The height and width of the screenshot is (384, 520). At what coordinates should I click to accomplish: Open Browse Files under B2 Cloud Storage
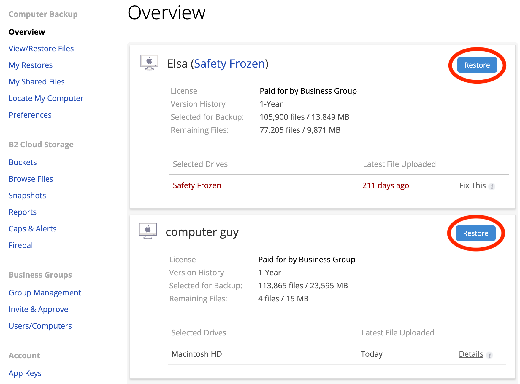31,179
